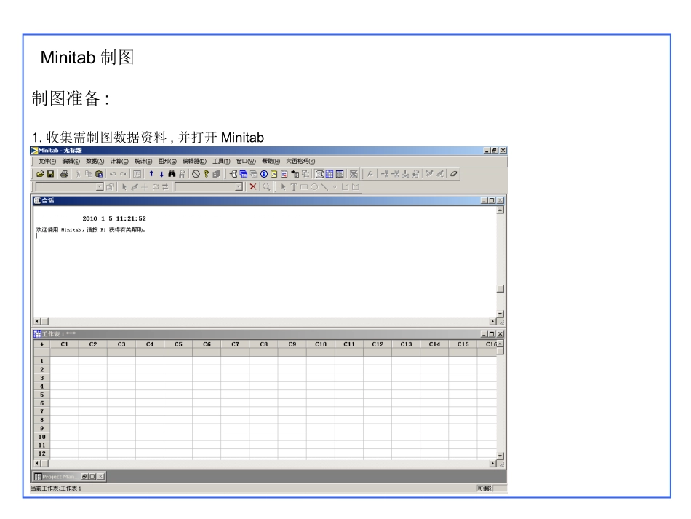
Task: Open the 六西格玛 menu
Action: (x=300, y=162)
